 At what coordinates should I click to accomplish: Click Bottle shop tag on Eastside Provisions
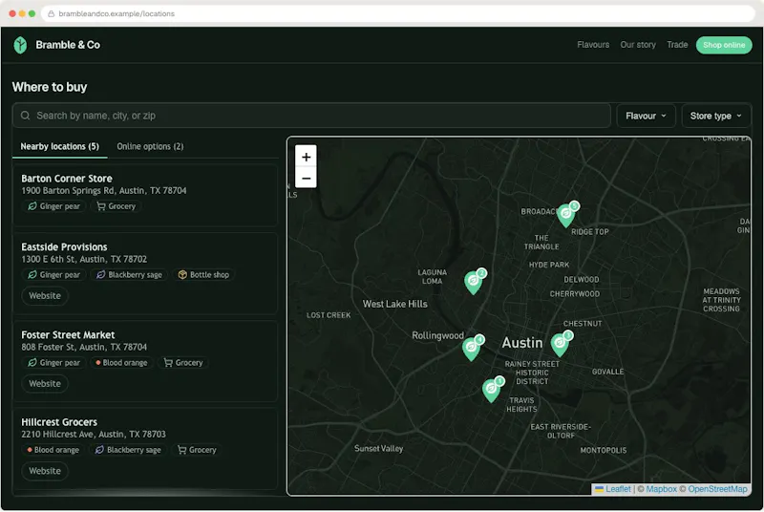(x=203, y=275)
